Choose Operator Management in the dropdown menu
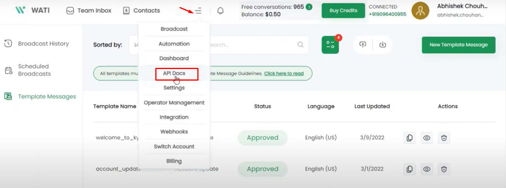This screenshot has height=188, width=506. point(174,103)
